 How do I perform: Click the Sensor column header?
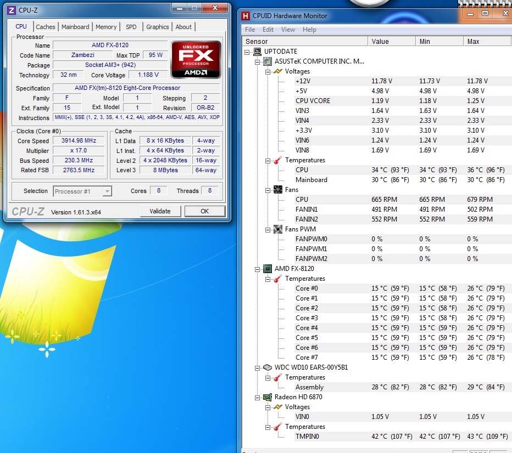click(x=305, y=41)
